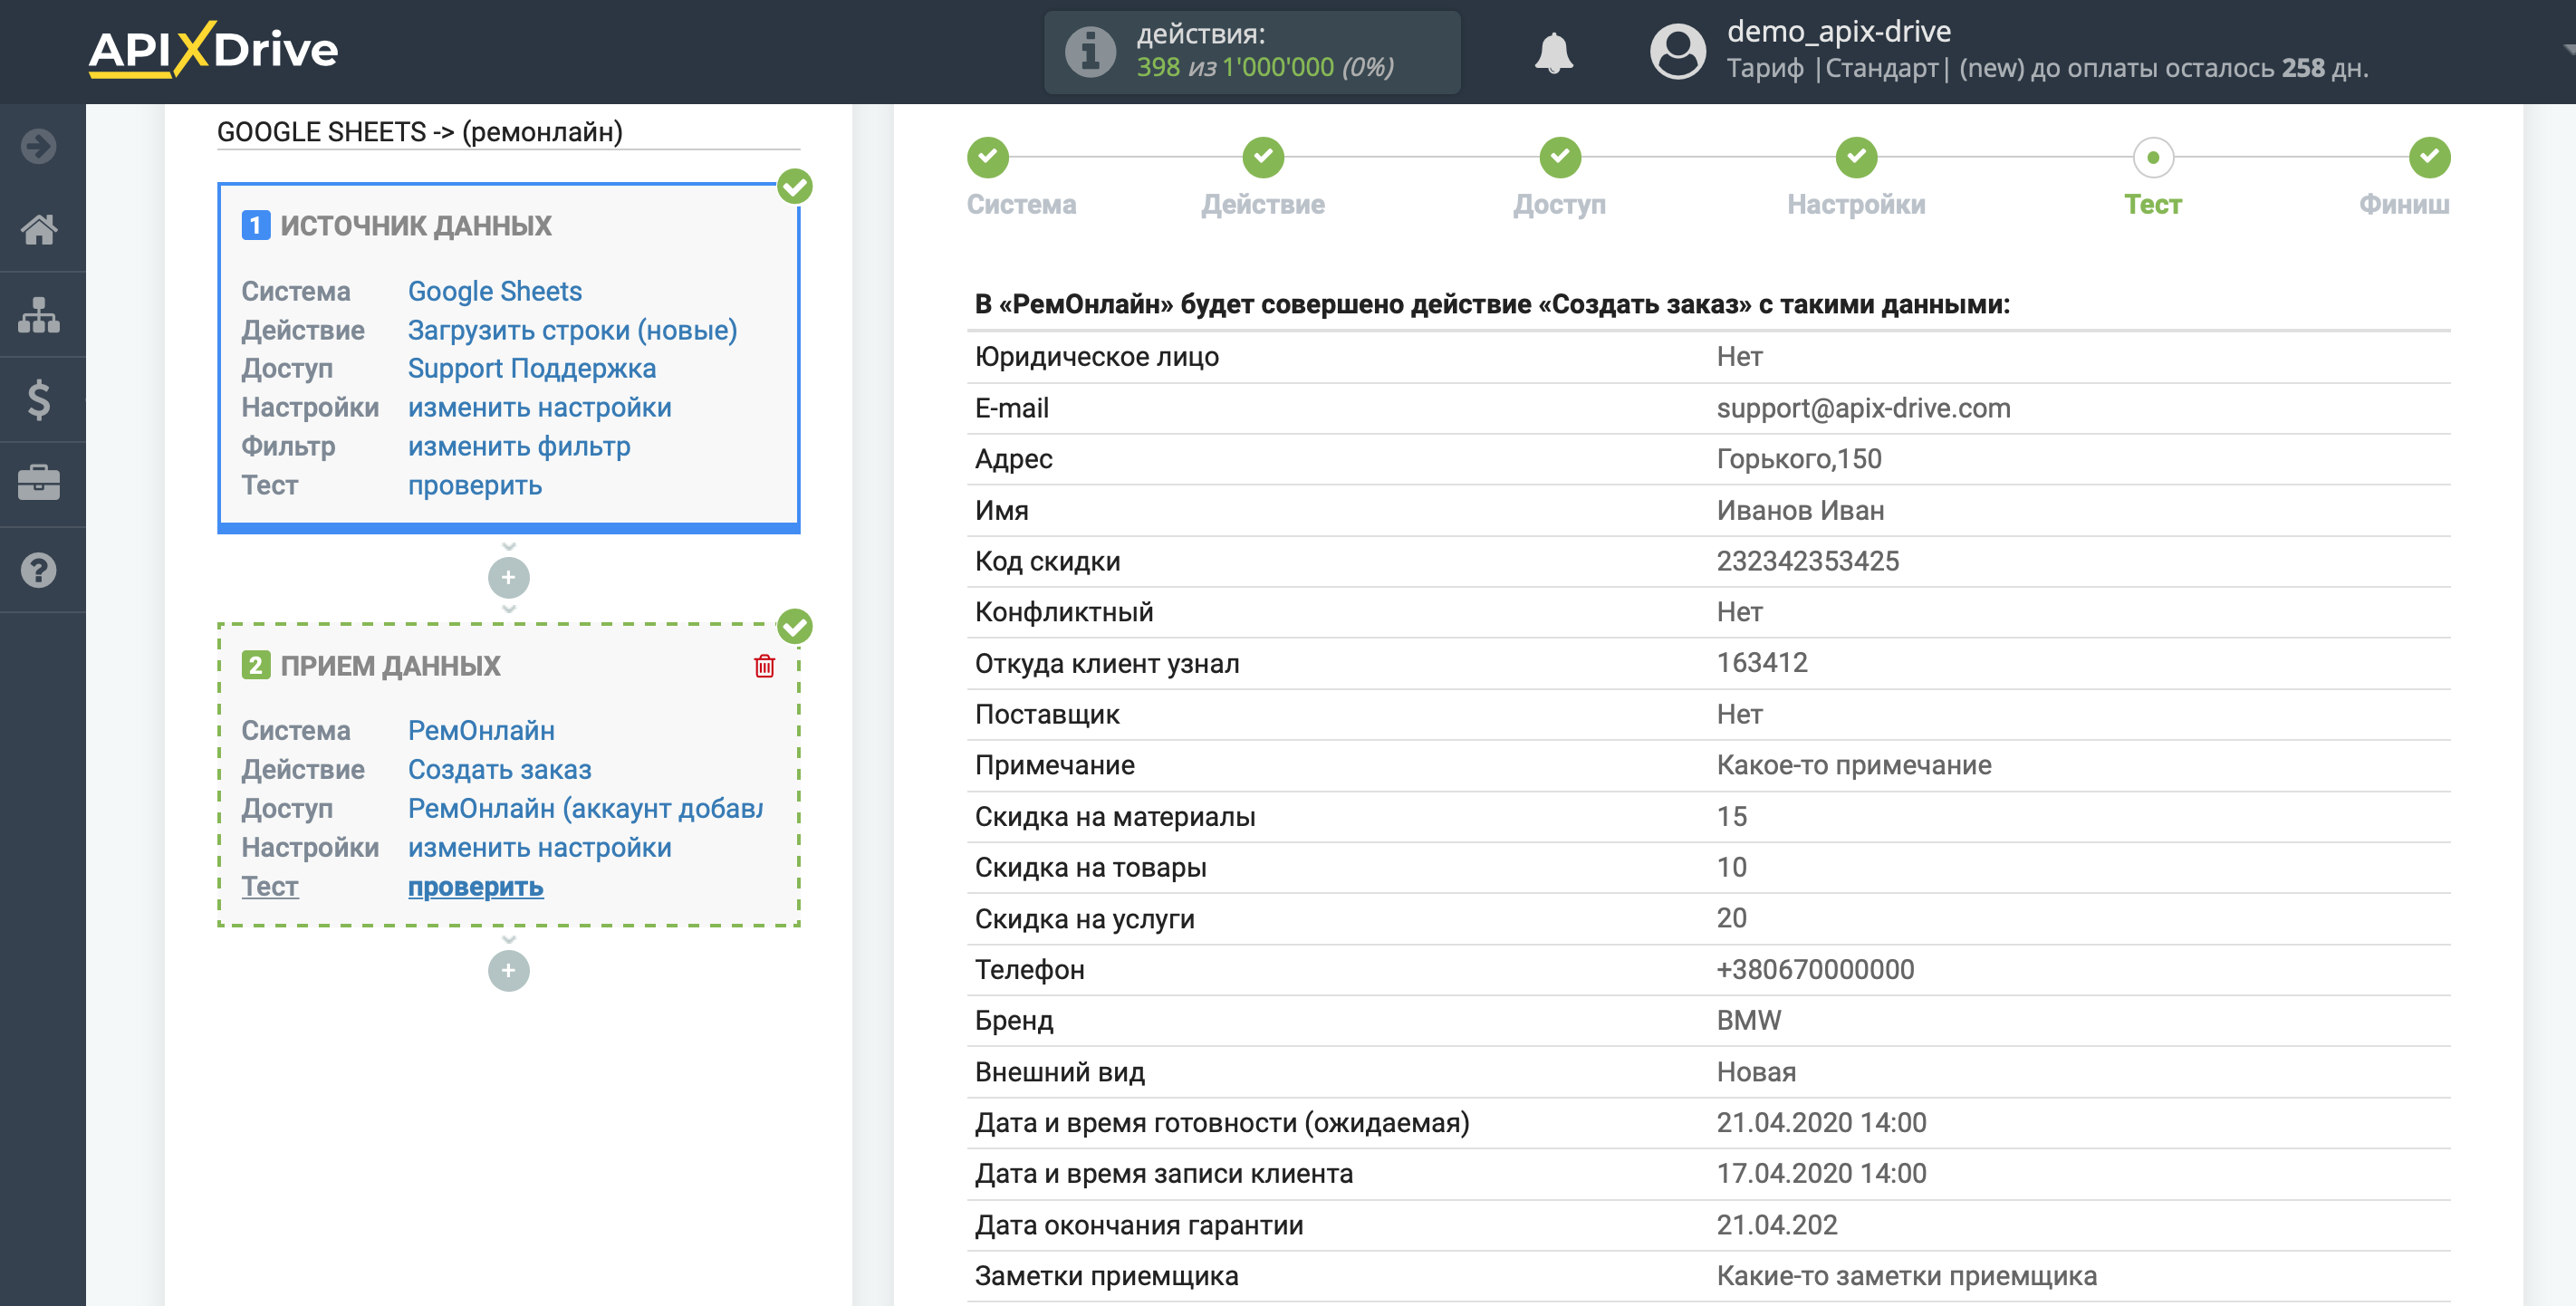2576x1306 pixels.
Task: Go to the Действие step
Action: [x=1263, y=157]
